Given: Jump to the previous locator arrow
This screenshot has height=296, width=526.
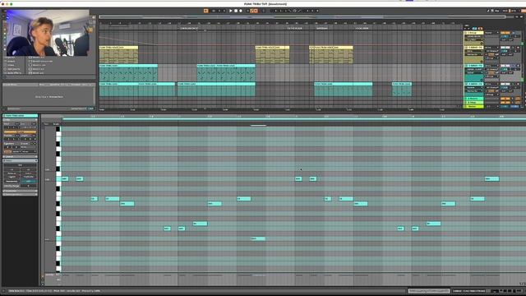Looking at the screenshot, I should click(x=465, y=28).
